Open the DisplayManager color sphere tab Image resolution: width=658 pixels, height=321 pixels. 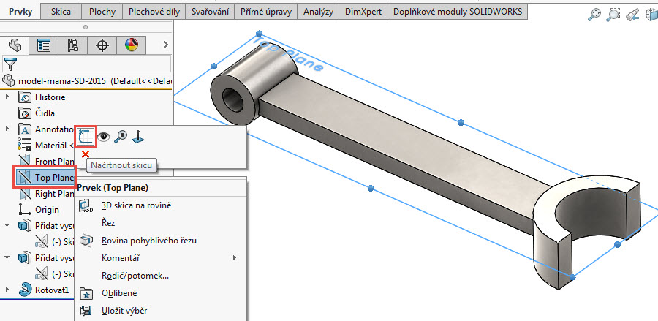click(132, 45)
